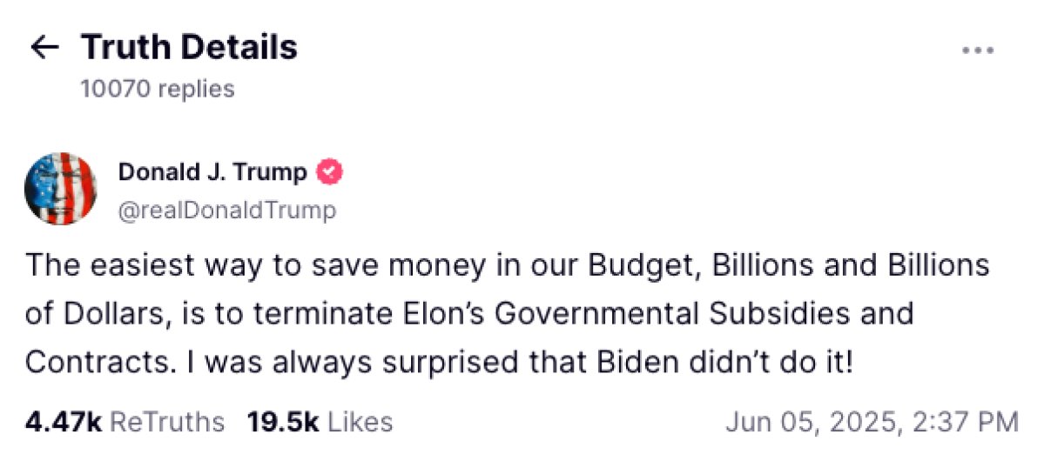Open the three-dot more options menu

[978, 50]
